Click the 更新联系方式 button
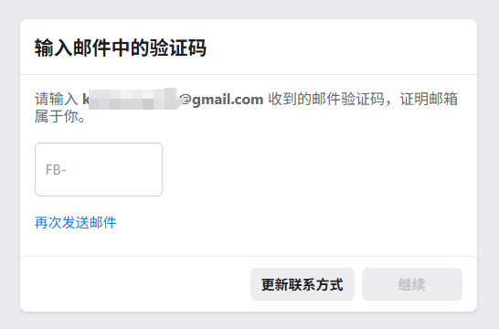This screenshot has width=499, height=329. point(303,284)
